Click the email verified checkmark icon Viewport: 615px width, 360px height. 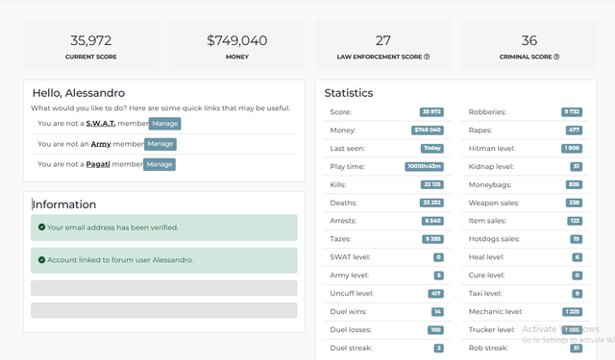point(41,227)
